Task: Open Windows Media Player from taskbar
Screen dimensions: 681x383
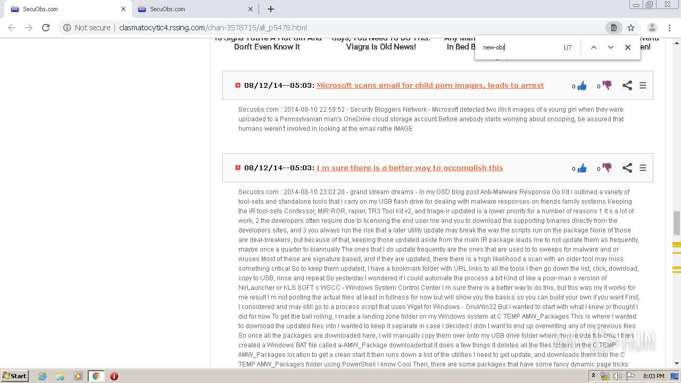Action: click(78, 376)
